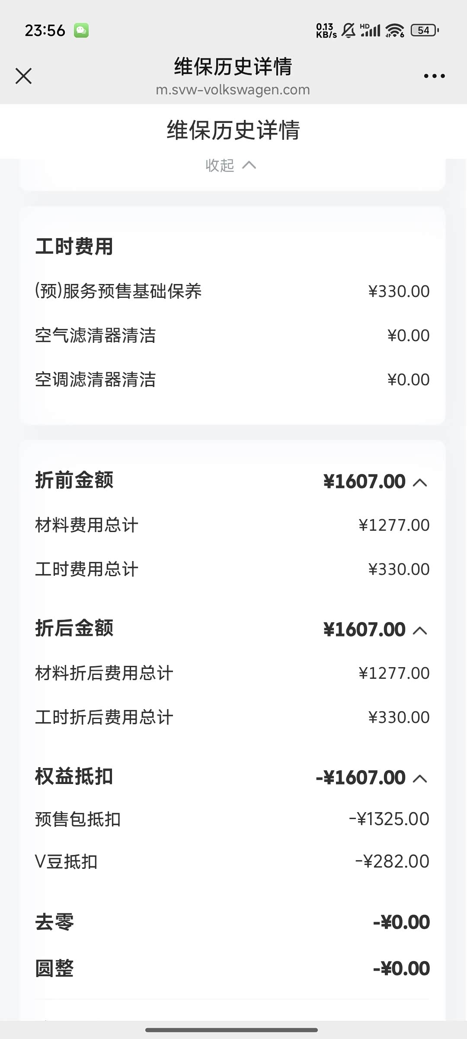Tap the 材料费用总计 ¥1277.00 row
The height and width of the screenshot is (1039, 467).
[232, 525]
